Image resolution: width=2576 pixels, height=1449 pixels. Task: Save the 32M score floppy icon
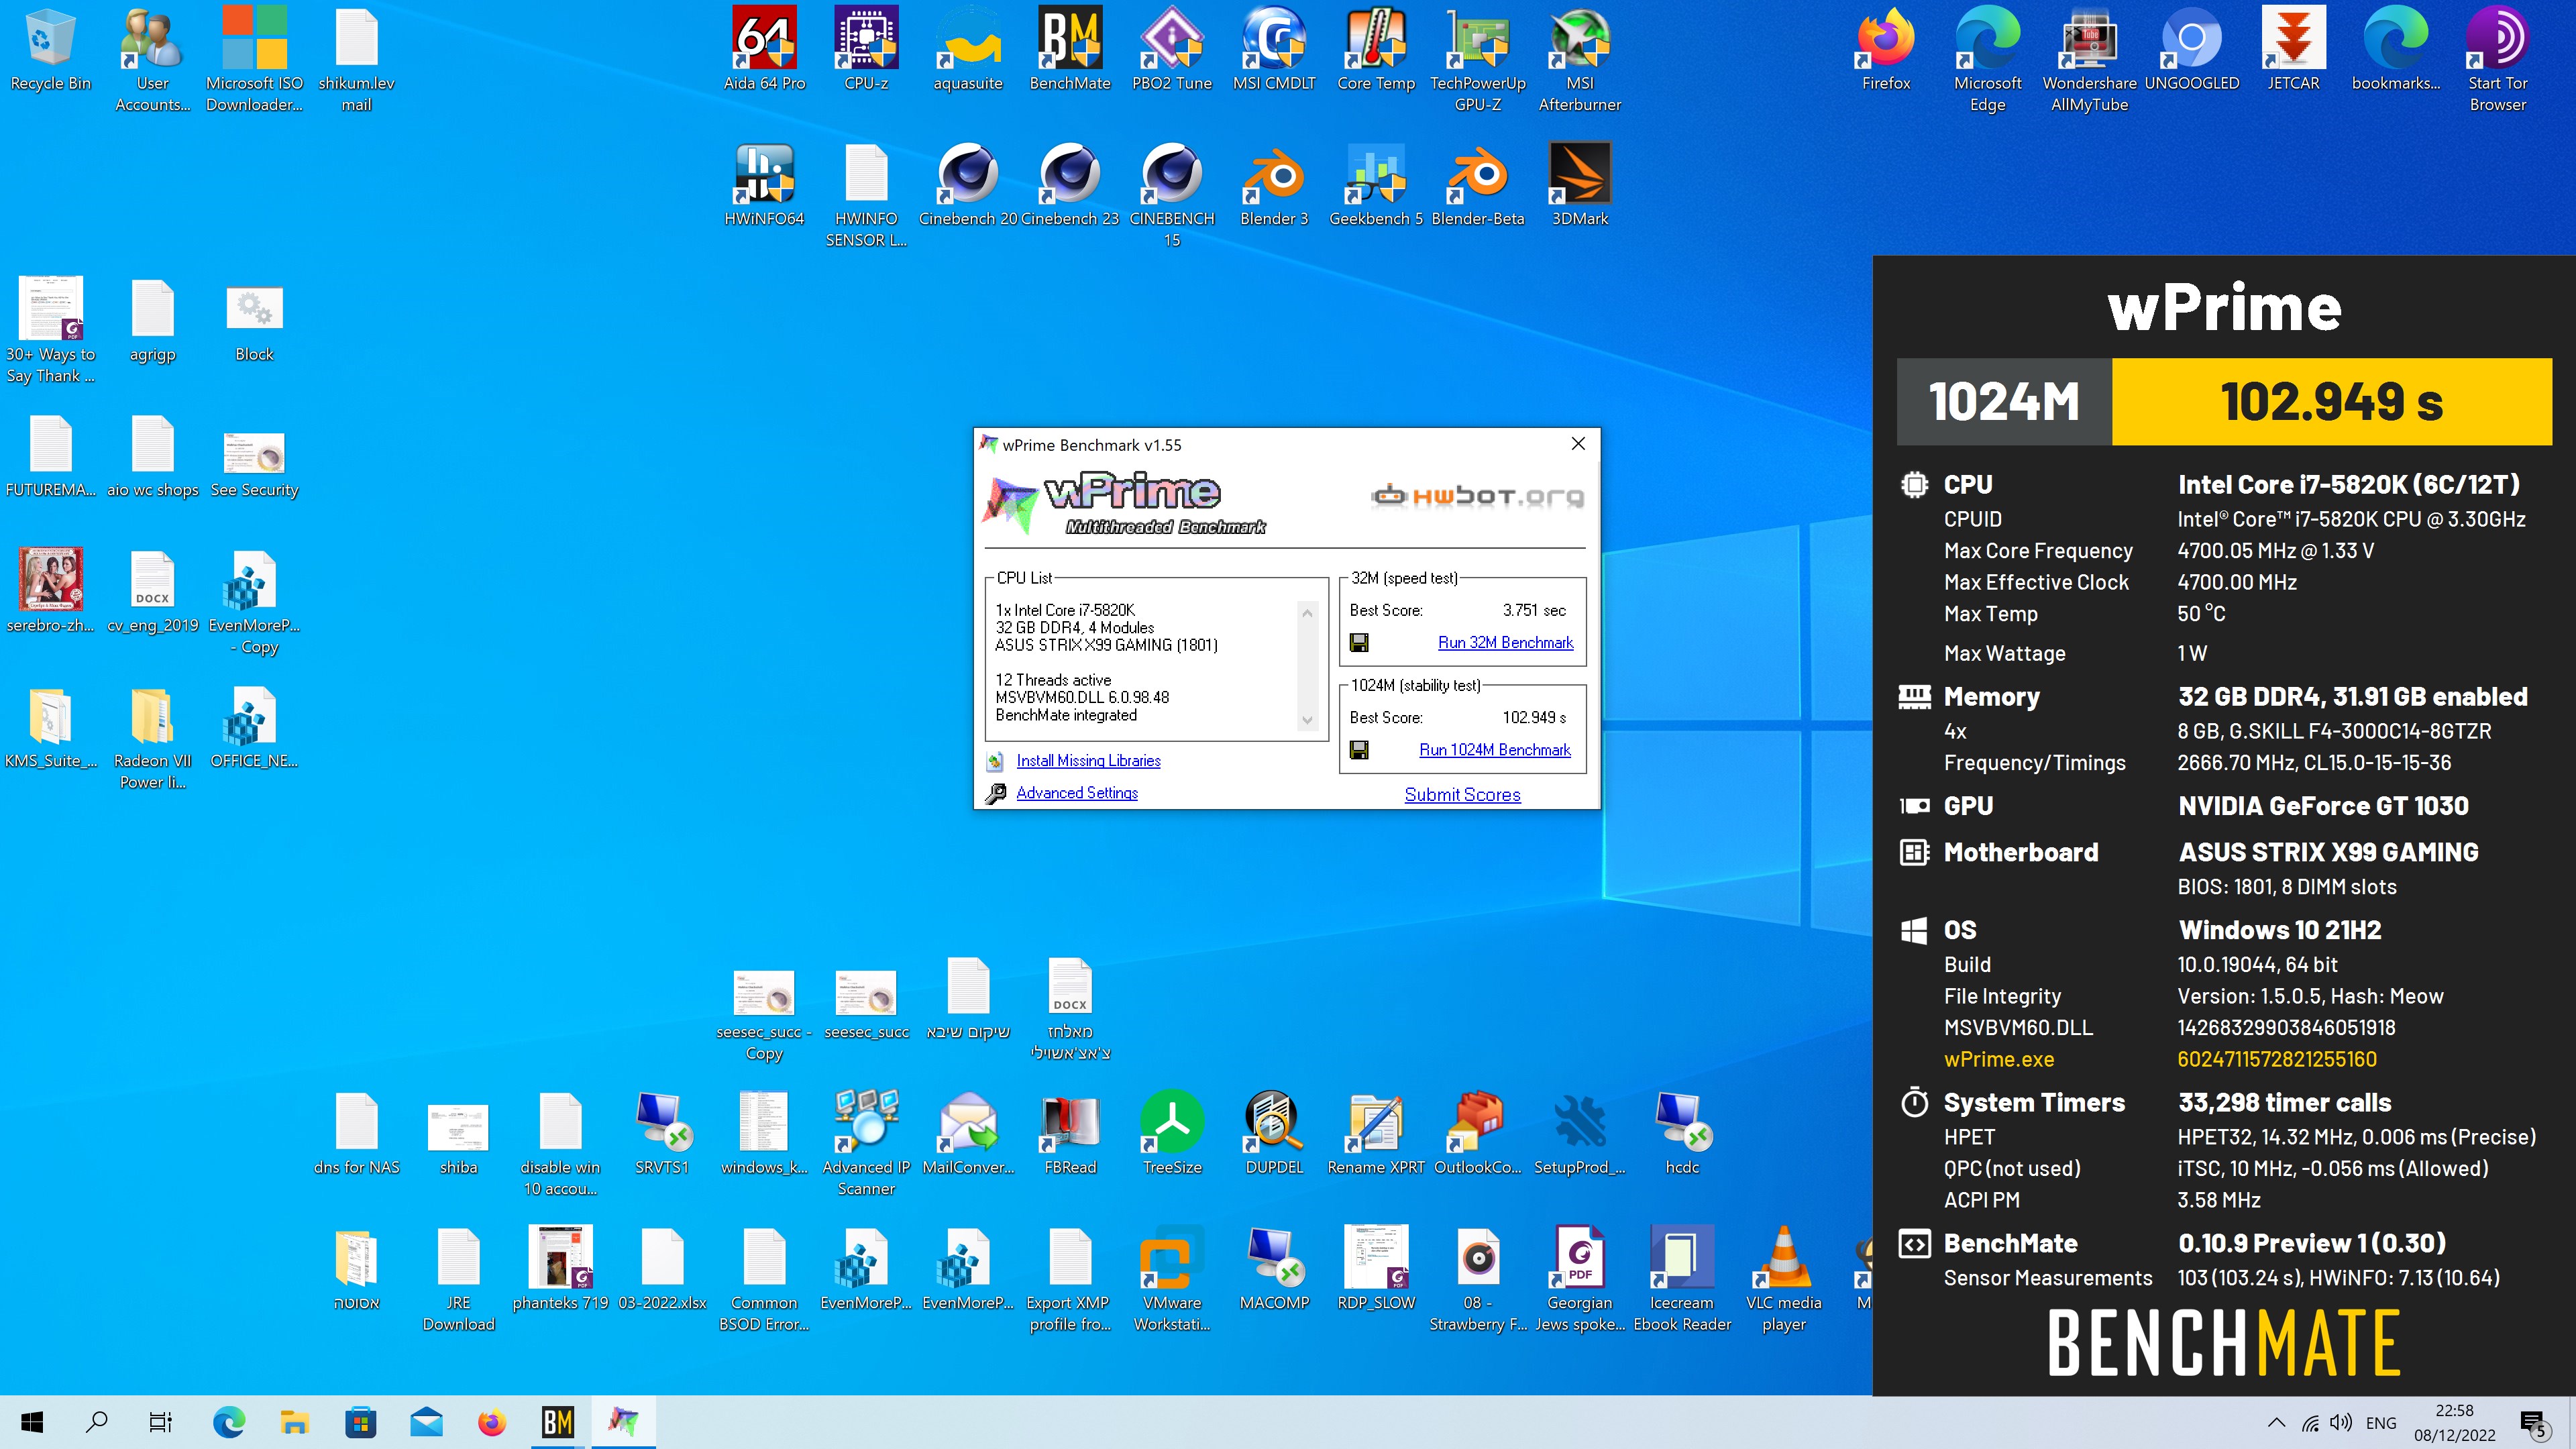coord(1359,642)
